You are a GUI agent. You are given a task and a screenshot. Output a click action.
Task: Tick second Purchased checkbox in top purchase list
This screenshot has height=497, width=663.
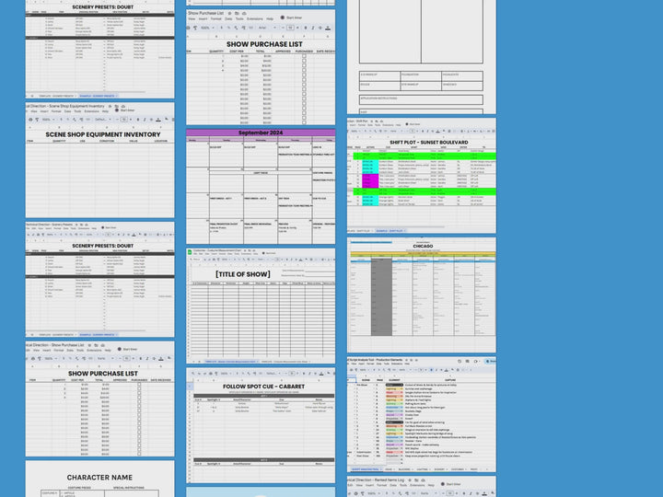[x=303, y=62]
